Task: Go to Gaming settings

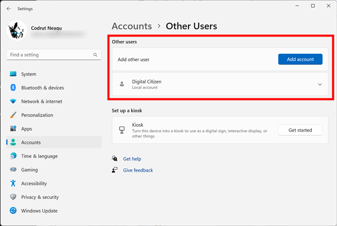Action: 54,170
